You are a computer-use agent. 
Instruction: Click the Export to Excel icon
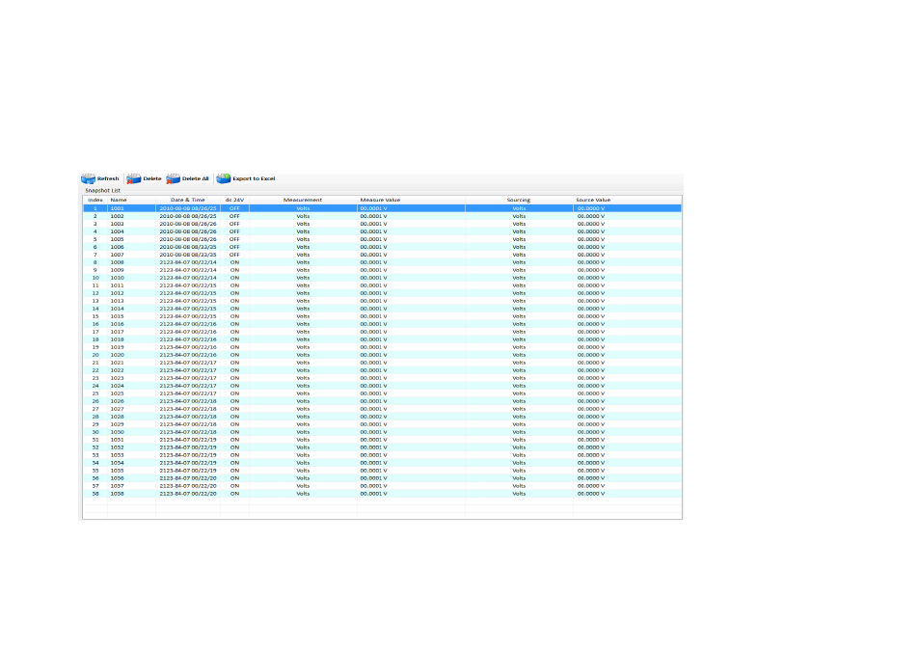[x=224, y=178]
